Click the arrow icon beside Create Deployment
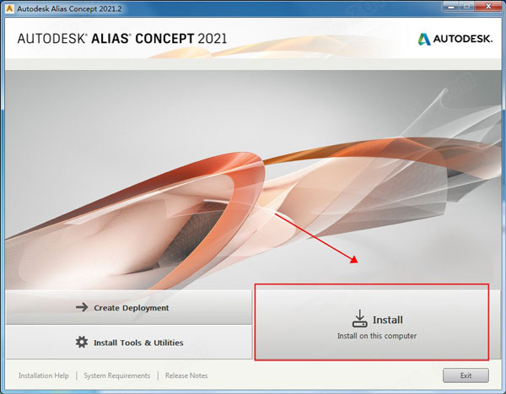Image resolution: width=506 pixels, height=394 pixels. point(82,307)
